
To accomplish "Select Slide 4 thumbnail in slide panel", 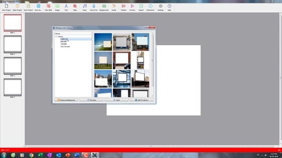I will 13,87.
